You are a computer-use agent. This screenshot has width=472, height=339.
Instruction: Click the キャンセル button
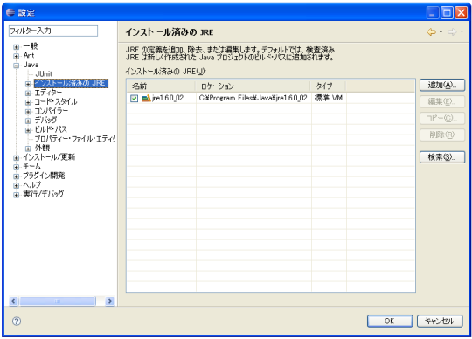pos(440,322)
